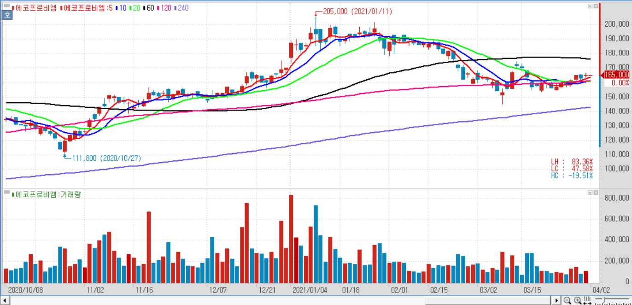The width and height of the screenshot is (632, 305).
Task: Click the scroll left arrow button
Action: pyautogui.click(x=4, y=300)
